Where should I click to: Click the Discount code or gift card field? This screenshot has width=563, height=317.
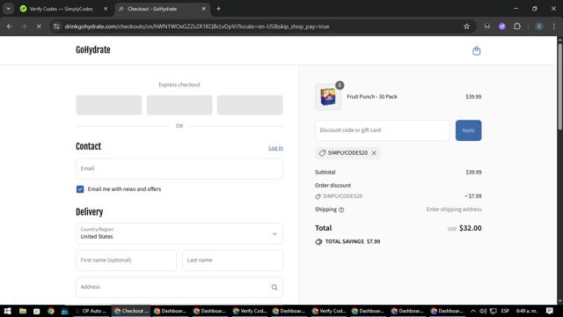pyautogui.click(x=382, y=130)
